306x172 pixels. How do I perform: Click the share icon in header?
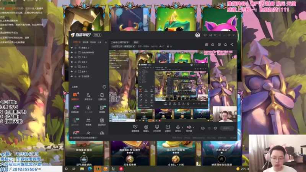pyautogui.click(x=232, y=44)
